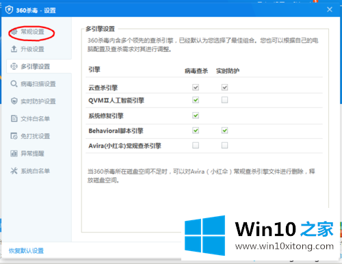Uncheck QVMII人工智能引擎 virus scan checkbox
Viewport: 342px width, 264px height.
196,100
